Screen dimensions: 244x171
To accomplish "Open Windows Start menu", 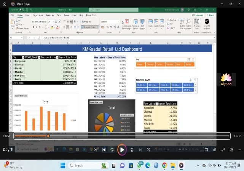I will [63, 165].
